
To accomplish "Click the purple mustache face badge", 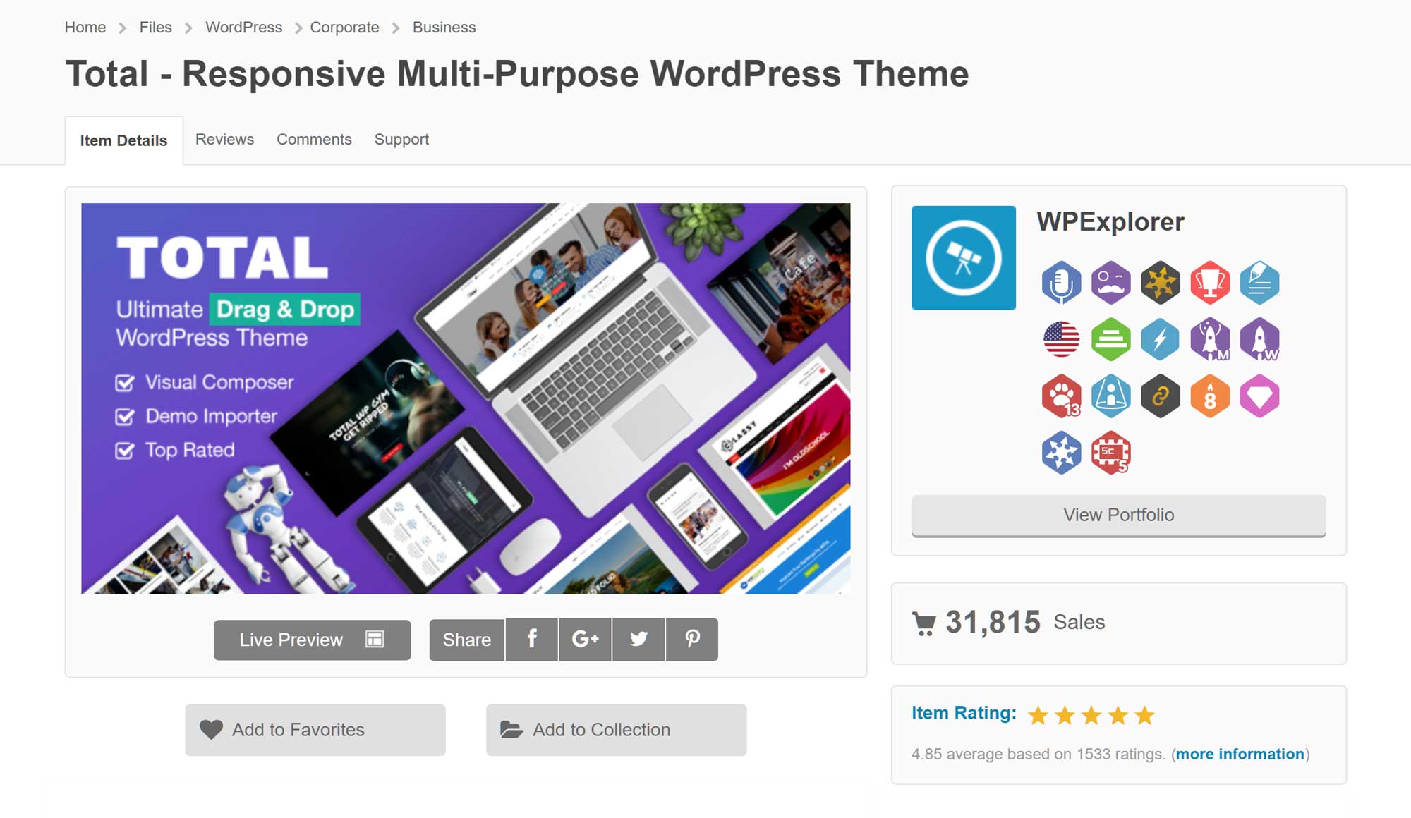I will 1111,283.
